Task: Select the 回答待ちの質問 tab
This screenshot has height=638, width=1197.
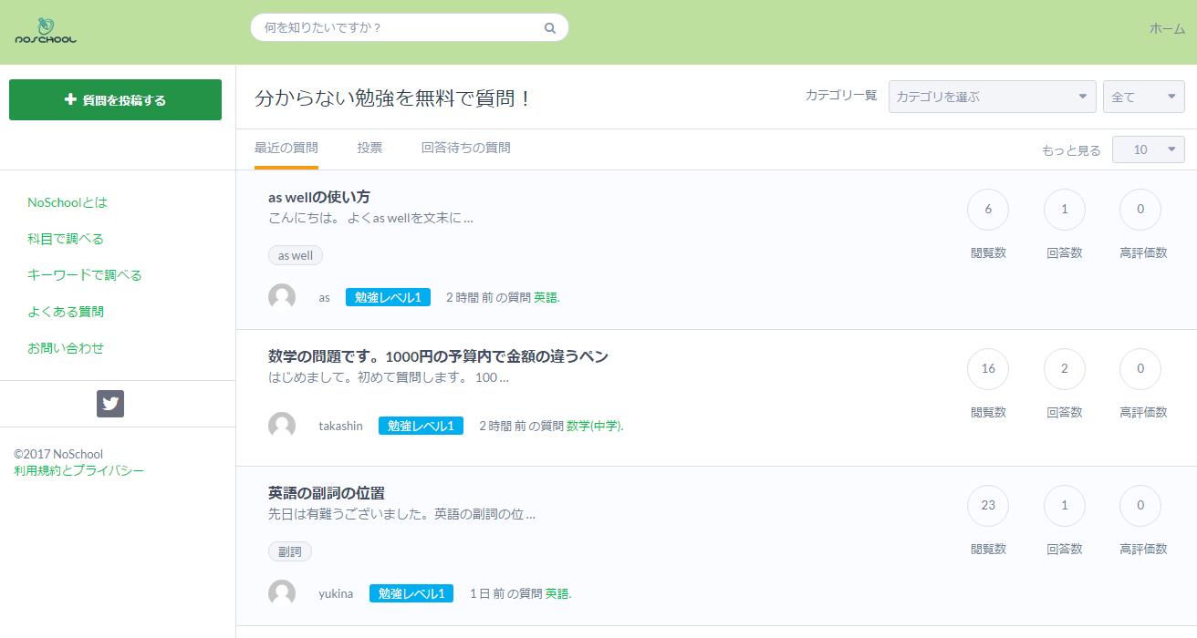Action: [x=465, y=148]
